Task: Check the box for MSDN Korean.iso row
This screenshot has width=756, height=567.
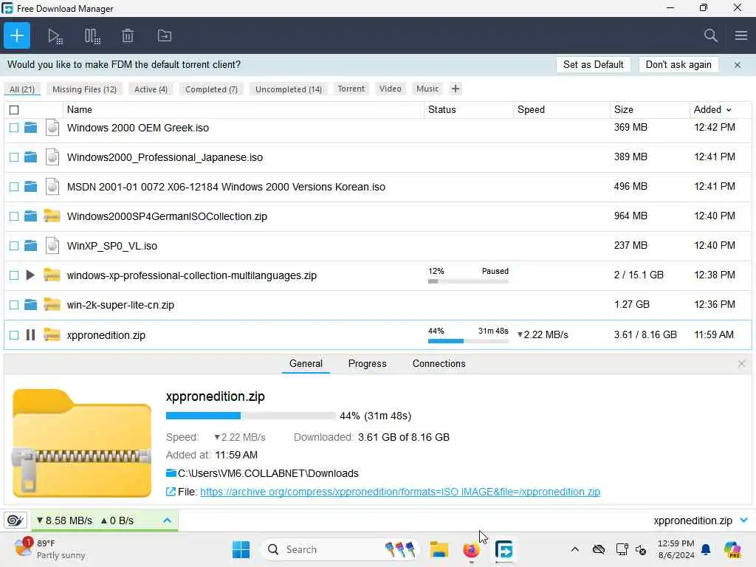Action: (14, 187)
